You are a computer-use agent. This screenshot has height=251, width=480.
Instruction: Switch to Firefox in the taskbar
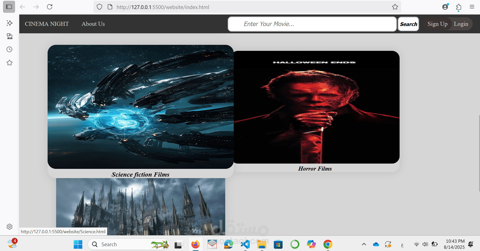195,244
